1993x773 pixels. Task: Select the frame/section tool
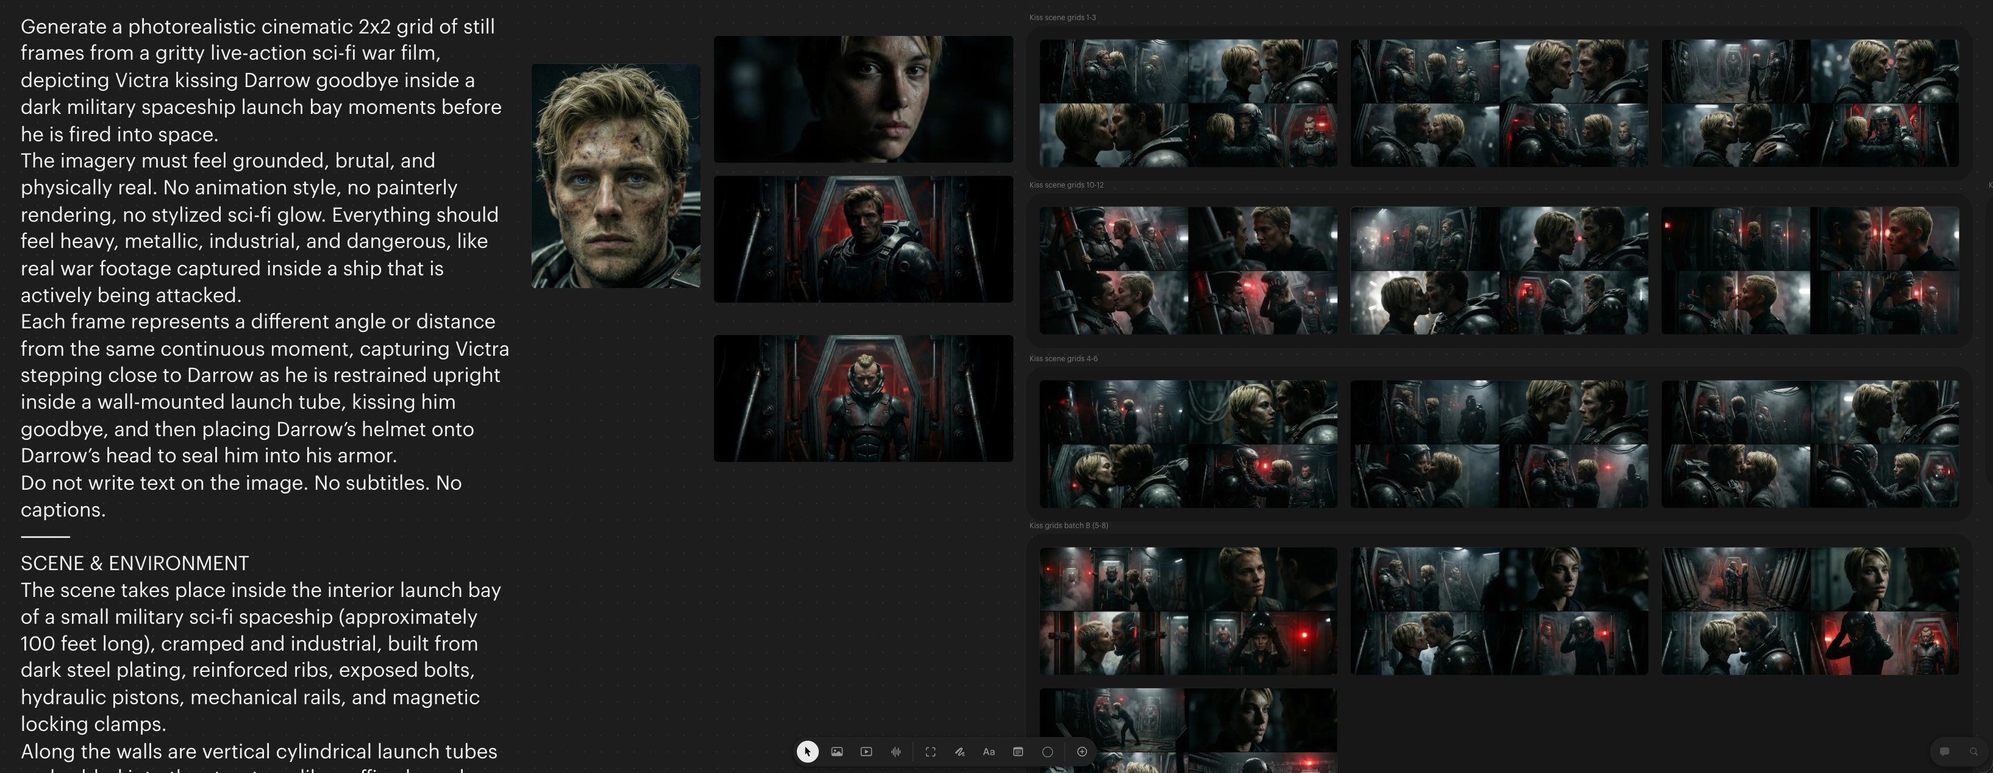[930, 751]
